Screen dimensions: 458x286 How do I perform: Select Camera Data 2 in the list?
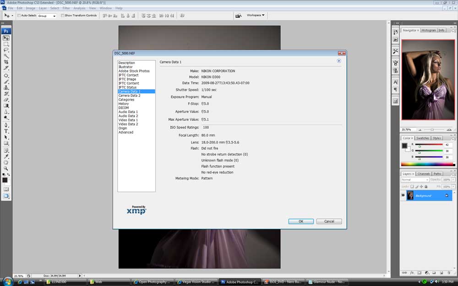130,96
